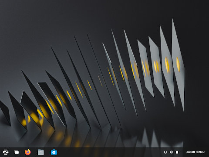The width and height of the screenshot is (209, 157).
Task: Open the calendar via Jul 30 date
Action: tap(191, 152)
